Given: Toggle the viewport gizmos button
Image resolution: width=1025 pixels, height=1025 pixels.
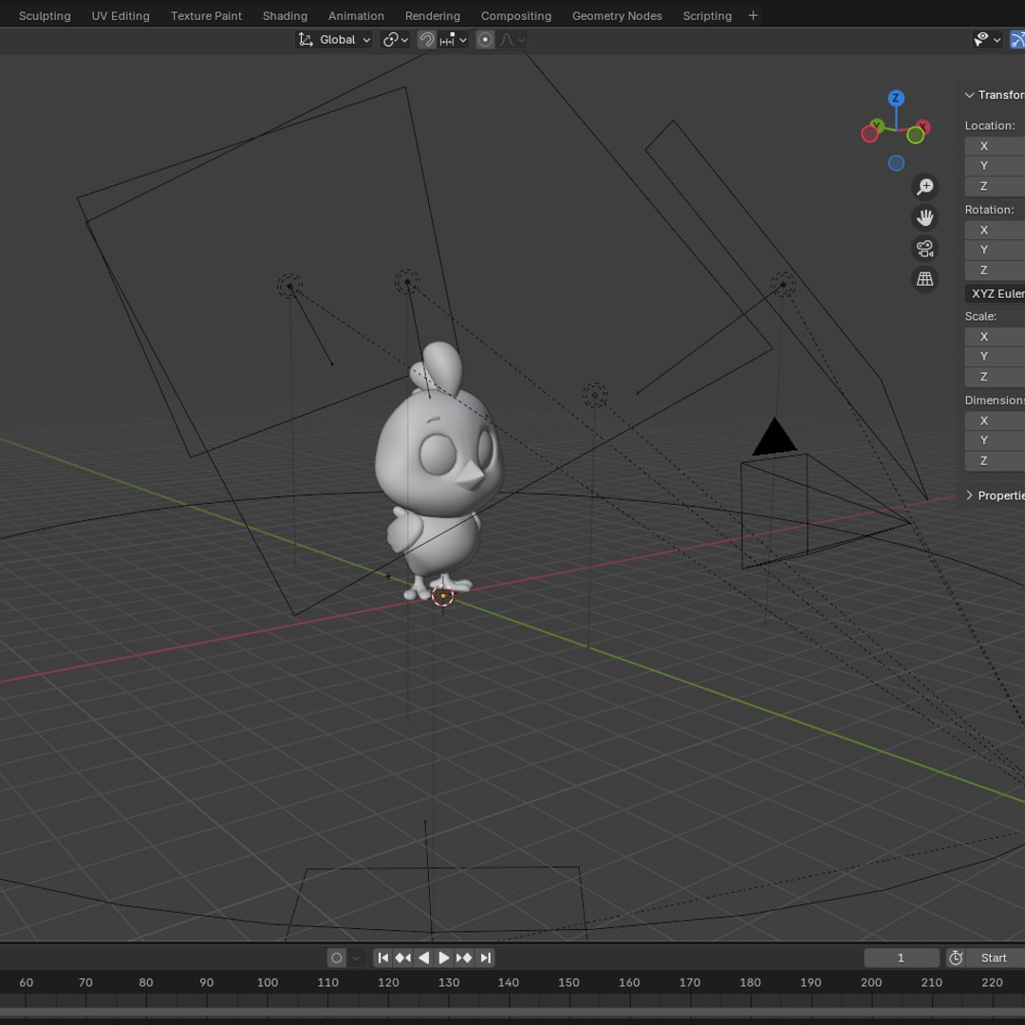Looking at the screenshot, I should pos(1017,40).
